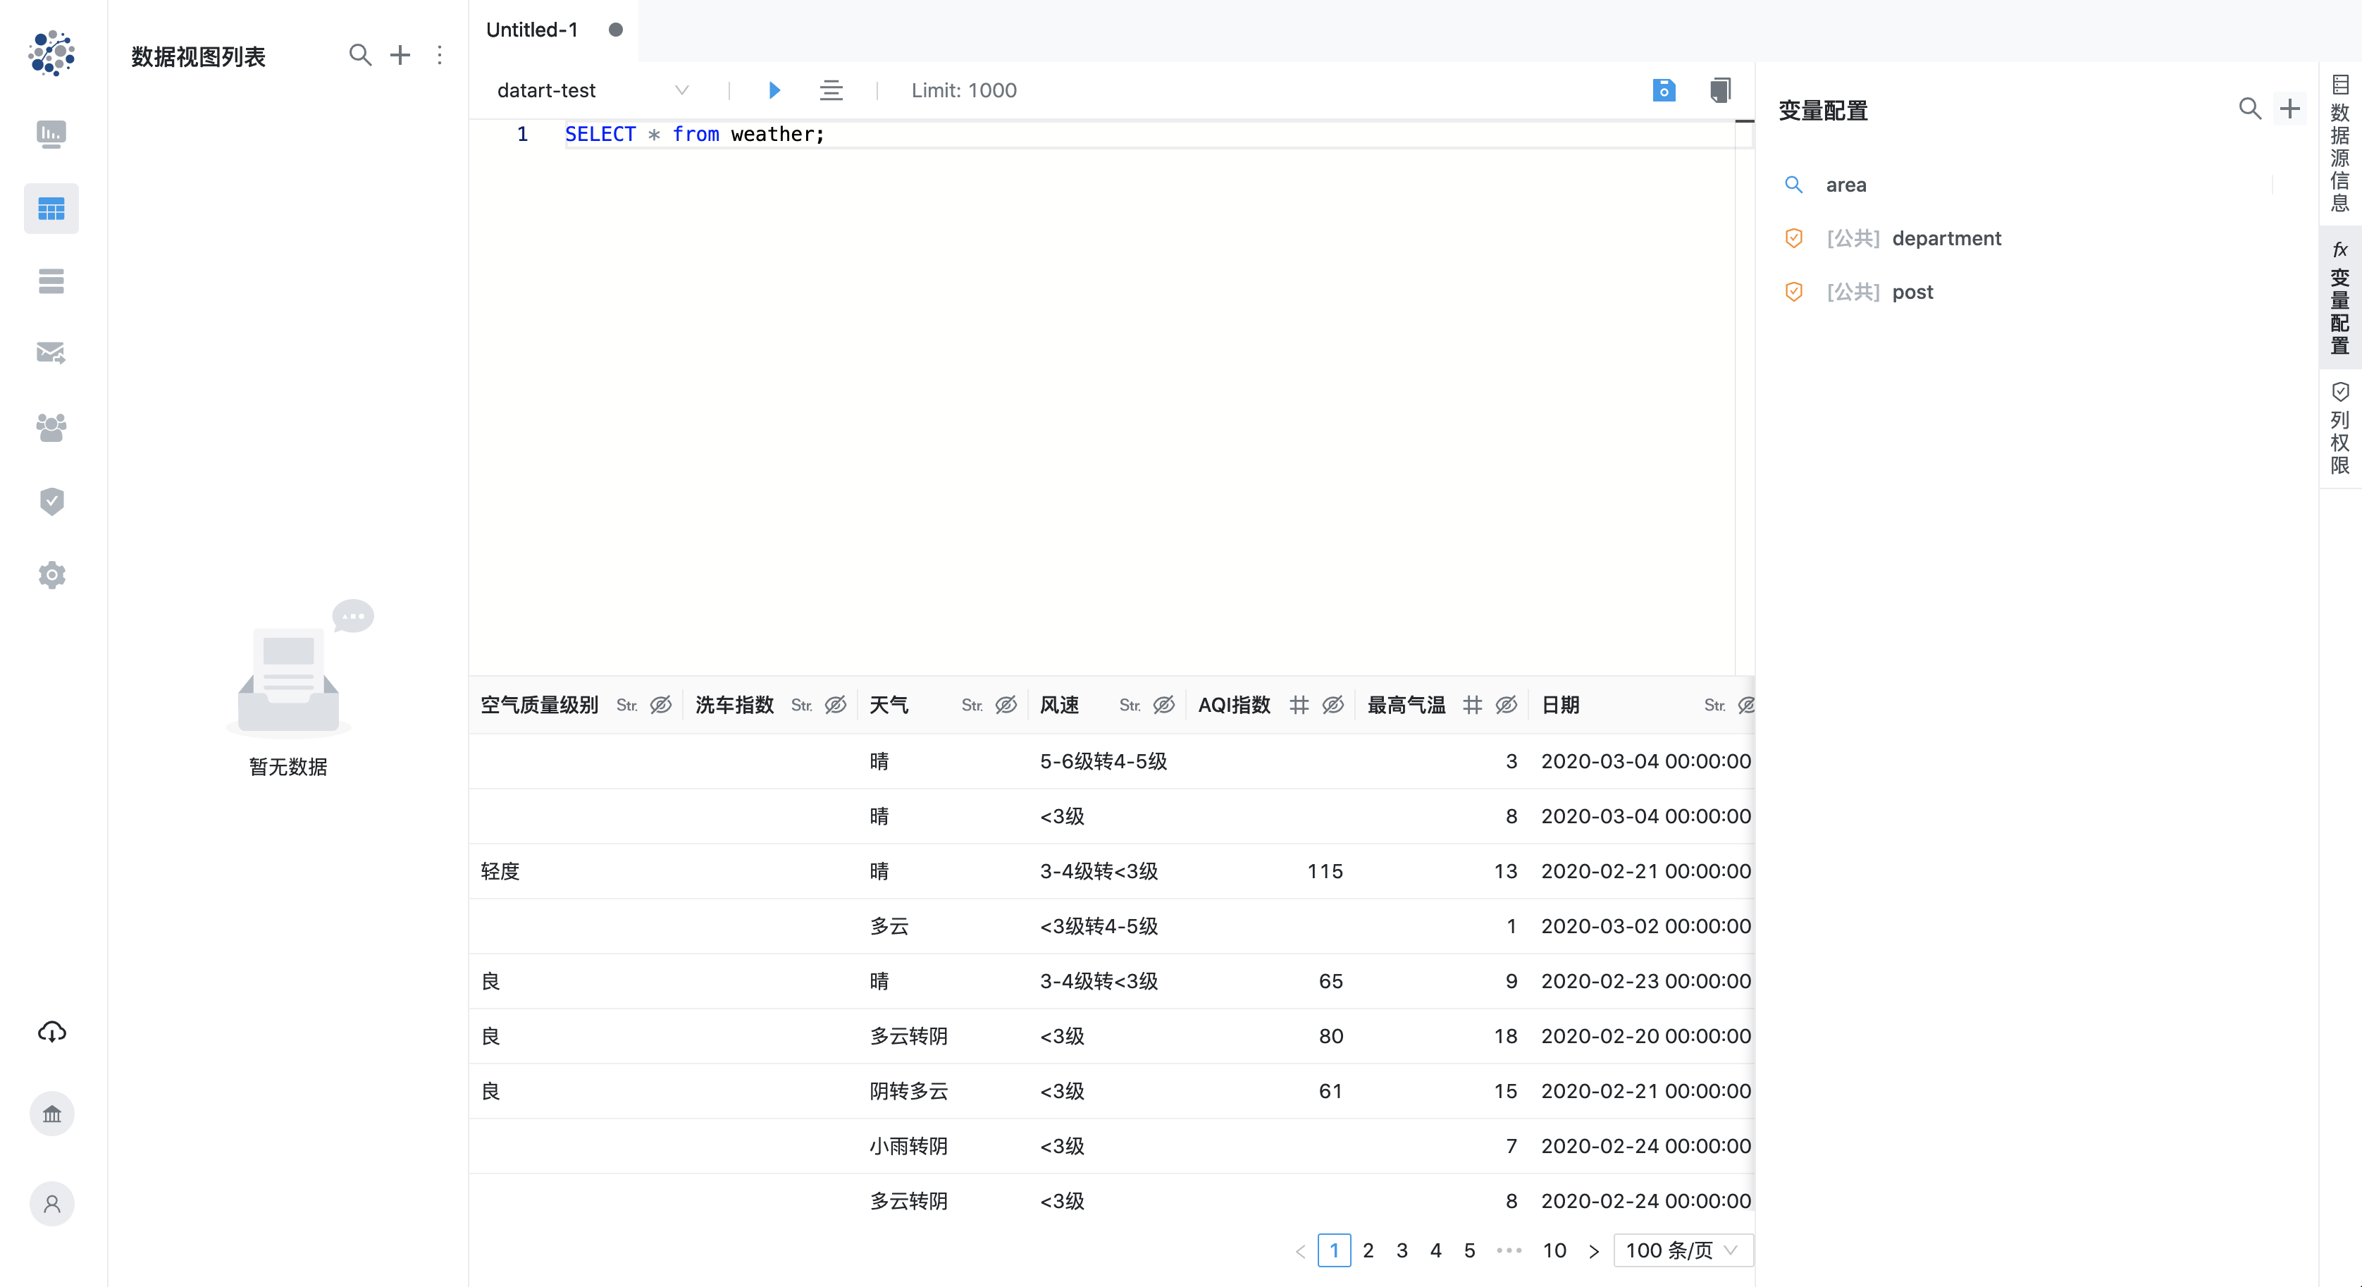Click the Str type selector of 风速 column
2362x1287 pixels.
coord(1130,706)
